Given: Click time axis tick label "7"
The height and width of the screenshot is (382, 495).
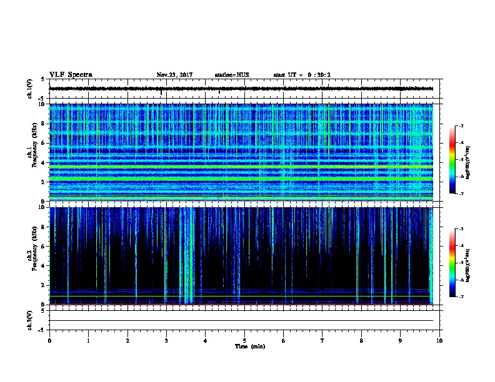Looking at the screenshot, I should click(322, 341).
